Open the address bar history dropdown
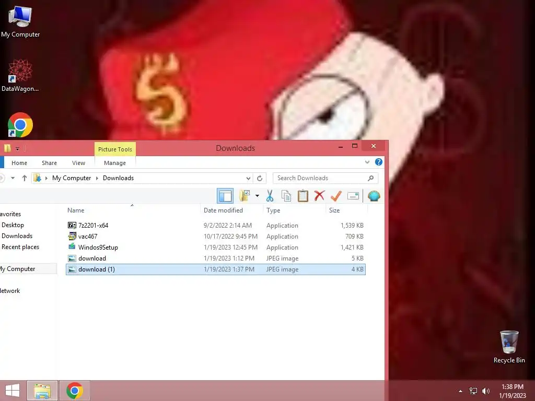The width and height of the screenshot is (535, 401). coord(248,178)
